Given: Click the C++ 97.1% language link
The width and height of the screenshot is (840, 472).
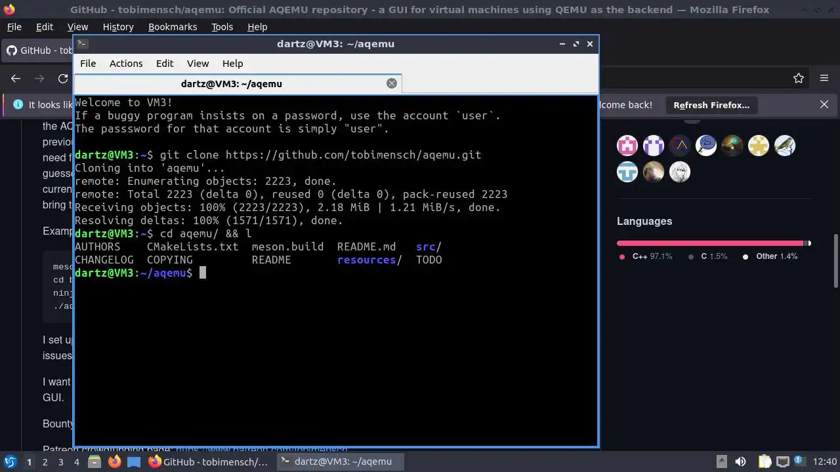Looking at the screenshot, I should (646, 256).
